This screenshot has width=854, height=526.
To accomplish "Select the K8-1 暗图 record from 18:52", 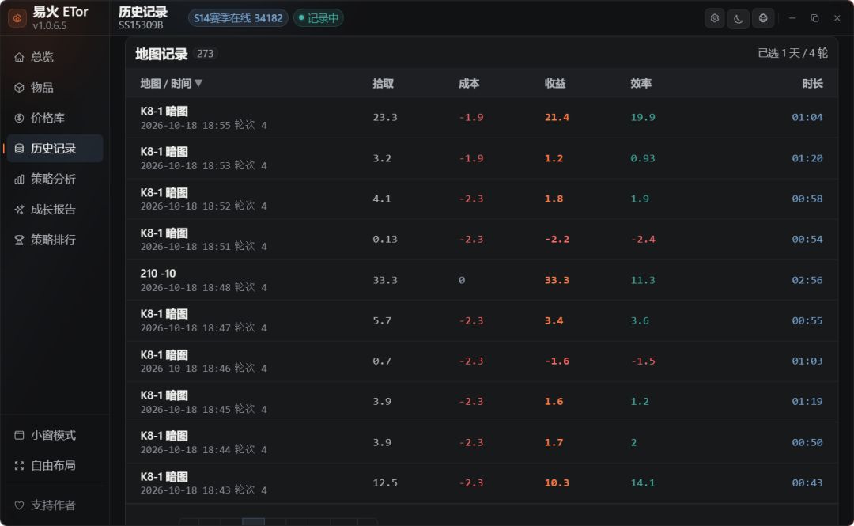I will tap(482, 199).
